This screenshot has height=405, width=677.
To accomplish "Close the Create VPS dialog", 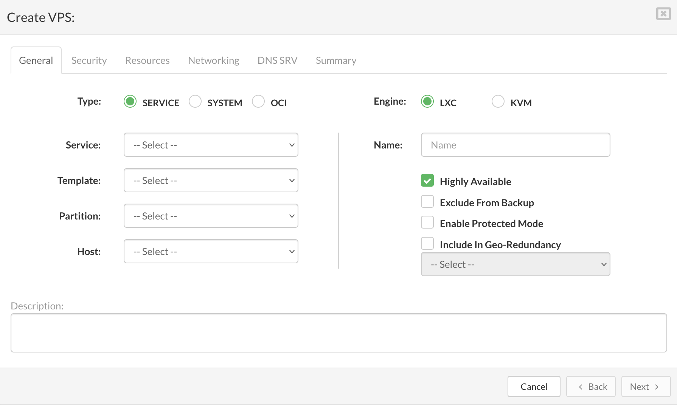I will click(663, 14).
